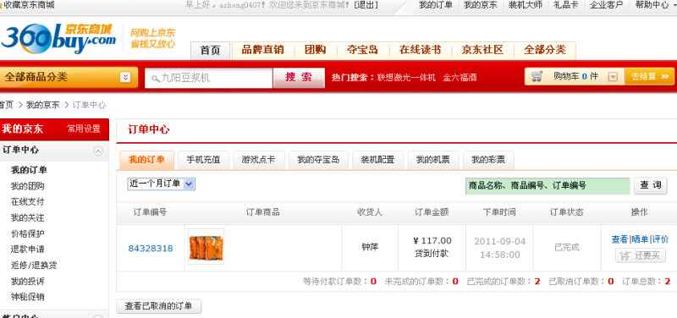Click the 退出 logout link
This screenshot has height=318, width=677.
[x=366, y=5]
